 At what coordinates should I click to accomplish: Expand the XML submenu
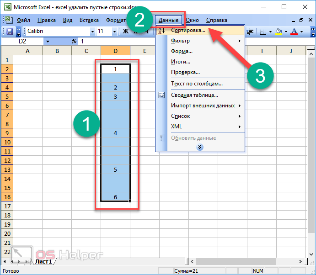[240, 127]
